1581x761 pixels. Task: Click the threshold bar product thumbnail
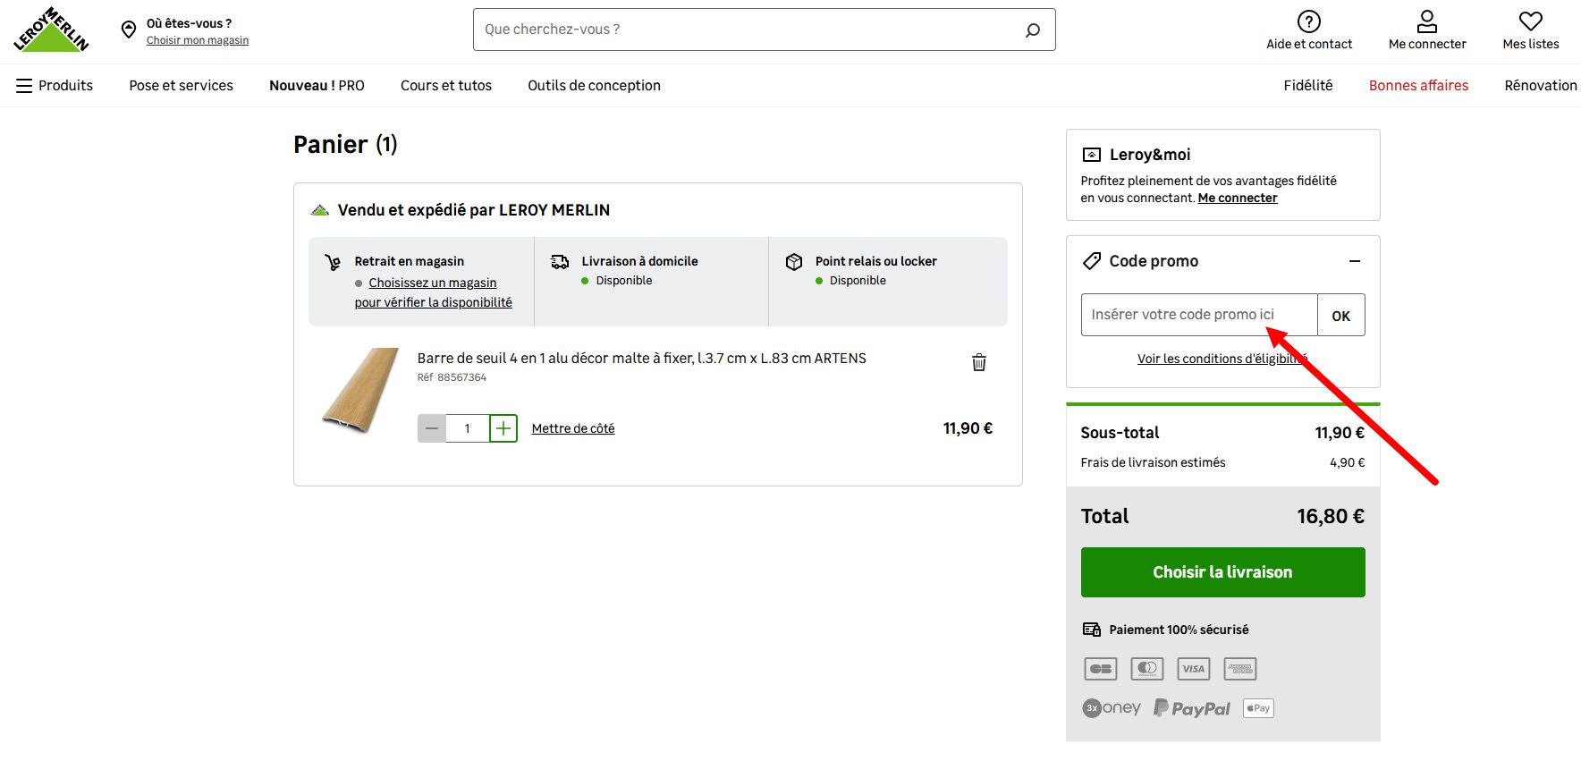pos(360,390)
